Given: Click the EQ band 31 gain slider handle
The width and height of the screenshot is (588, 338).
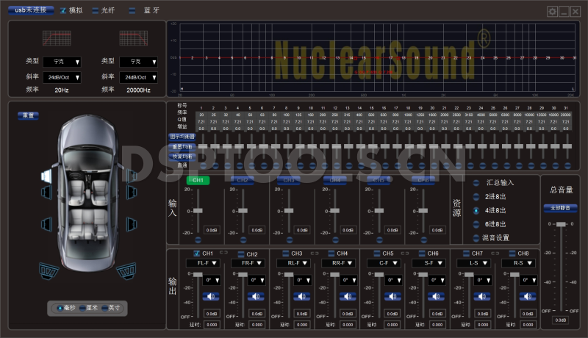Looking at the screenshot, I should pyautogui.click(x=567, y=146).
